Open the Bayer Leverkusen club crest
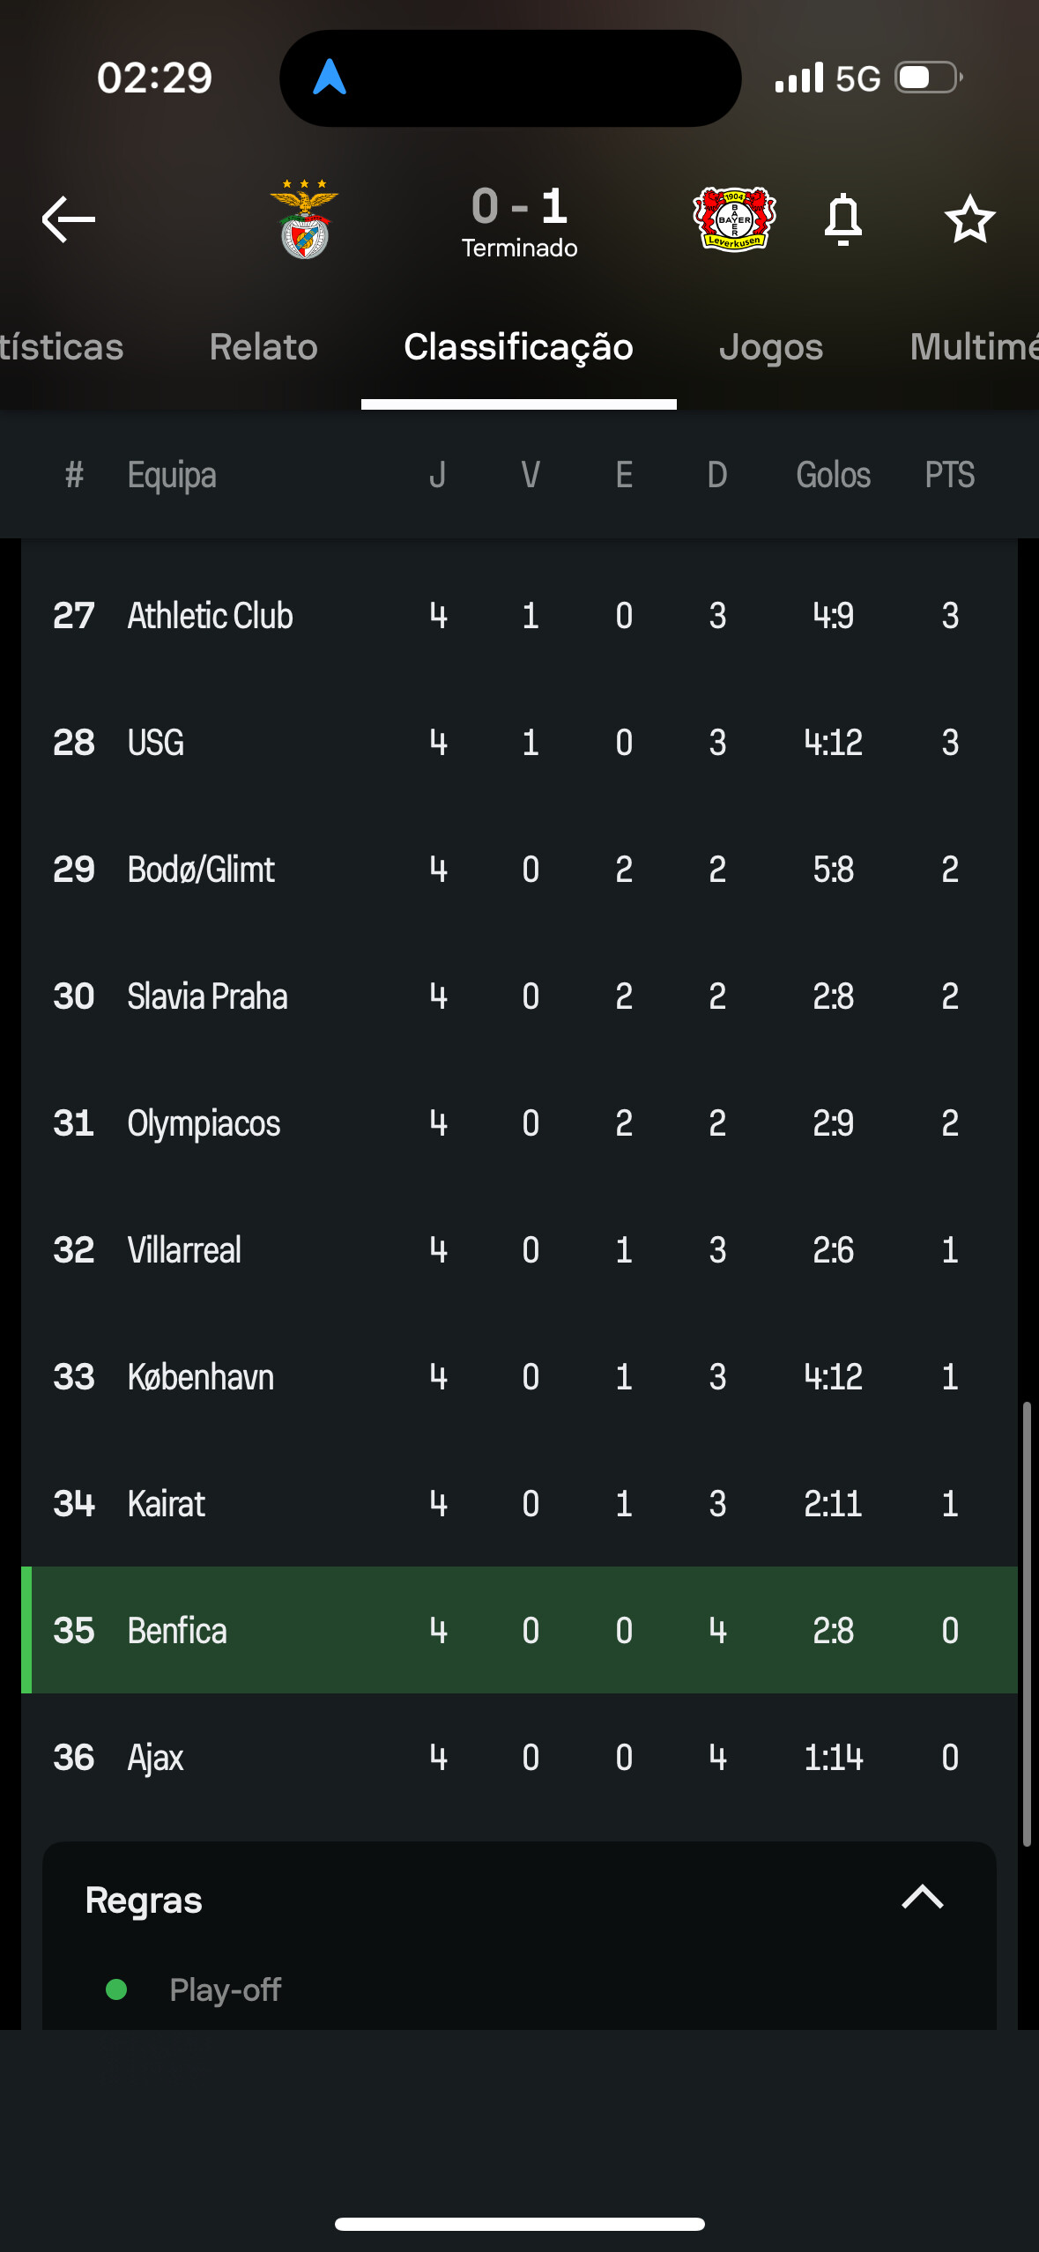The height and width of the screenshot is (2252, 1039). [x=734, y=219]
